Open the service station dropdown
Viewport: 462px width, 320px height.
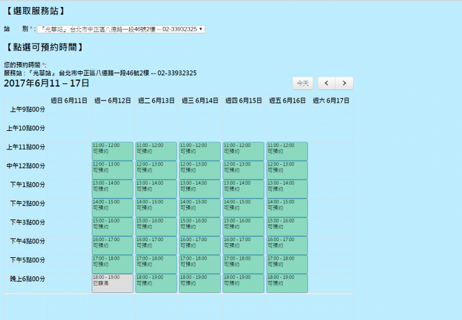[121, 29]
